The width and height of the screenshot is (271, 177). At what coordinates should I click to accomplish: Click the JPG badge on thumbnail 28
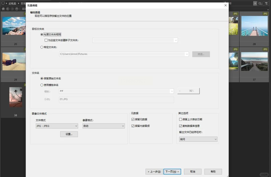coord(265,14)
